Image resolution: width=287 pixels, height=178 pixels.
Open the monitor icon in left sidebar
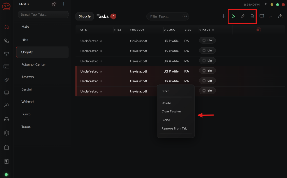(x=7, y=93)
